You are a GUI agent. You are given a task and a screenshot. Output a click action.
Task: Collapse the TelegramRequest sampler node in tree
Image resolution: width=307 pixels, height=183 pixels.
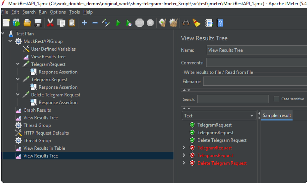point(18,64)
